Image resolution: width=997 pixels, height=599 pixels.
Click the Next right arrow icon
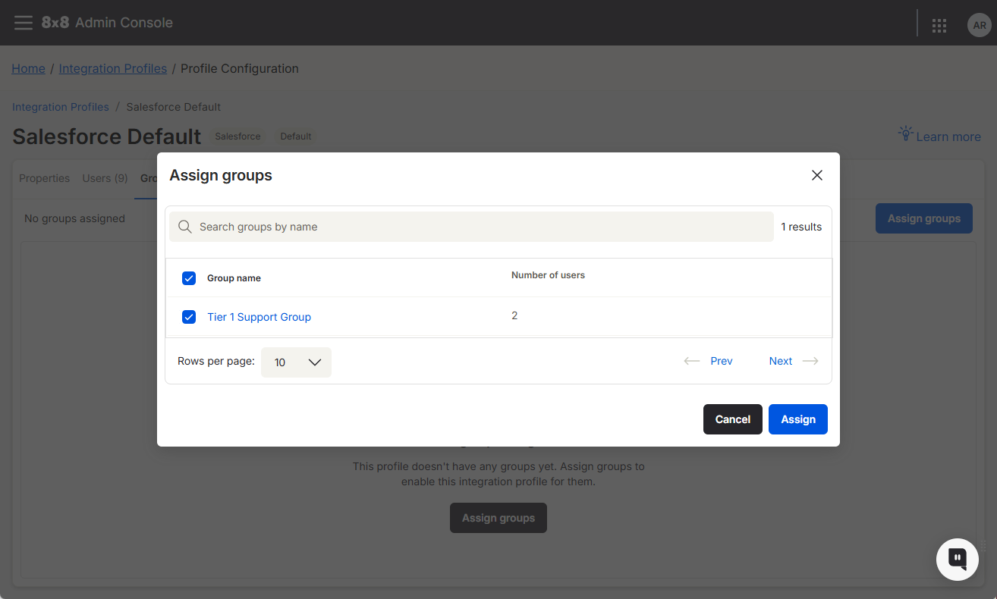pos(810,361)
